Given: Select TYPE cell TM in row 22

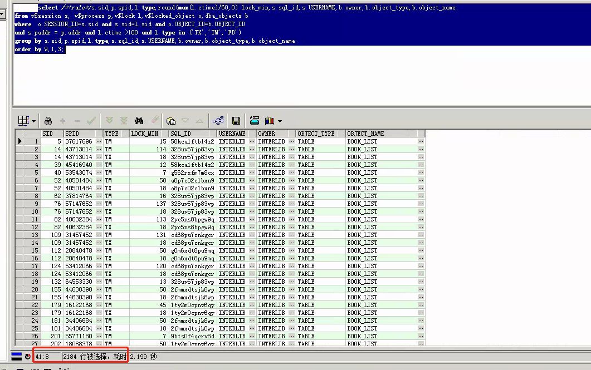Looking at the screenshot, I should coord(116,305).
